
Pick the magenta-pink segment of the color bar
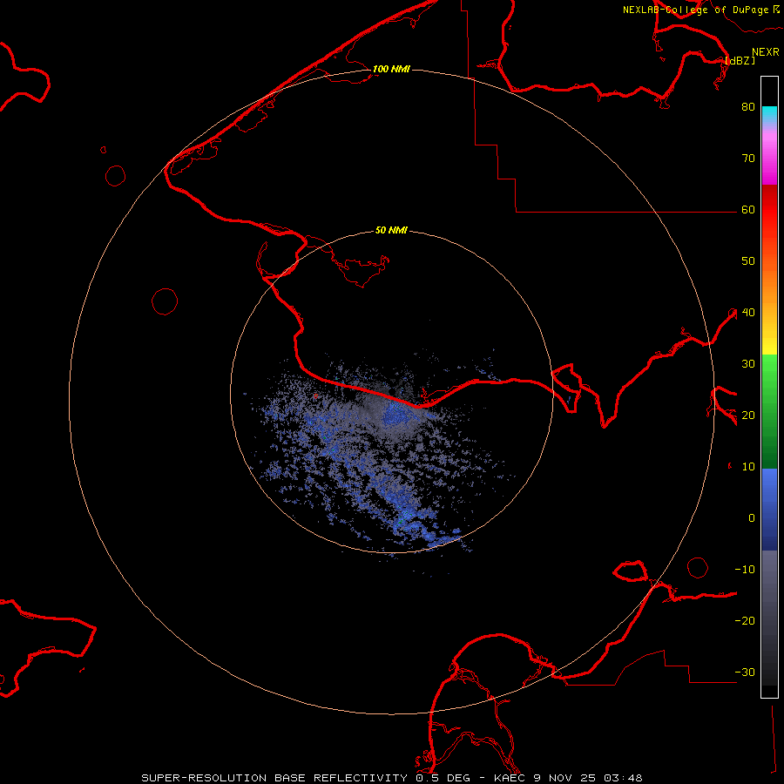click(x=769, y=158)
